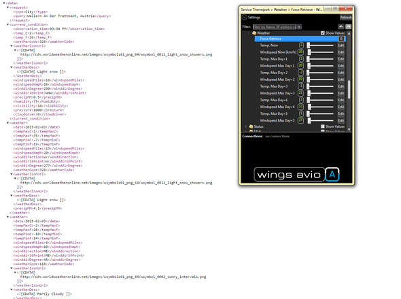Click the observation_time 03:34 PM line
The image size is (401, 299).
point(59,29)
